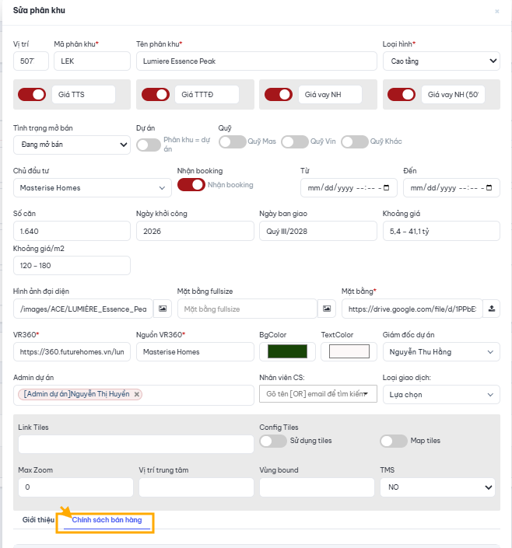Click the Giá vay NH text field
512x548 pixels.
[330, 94]
